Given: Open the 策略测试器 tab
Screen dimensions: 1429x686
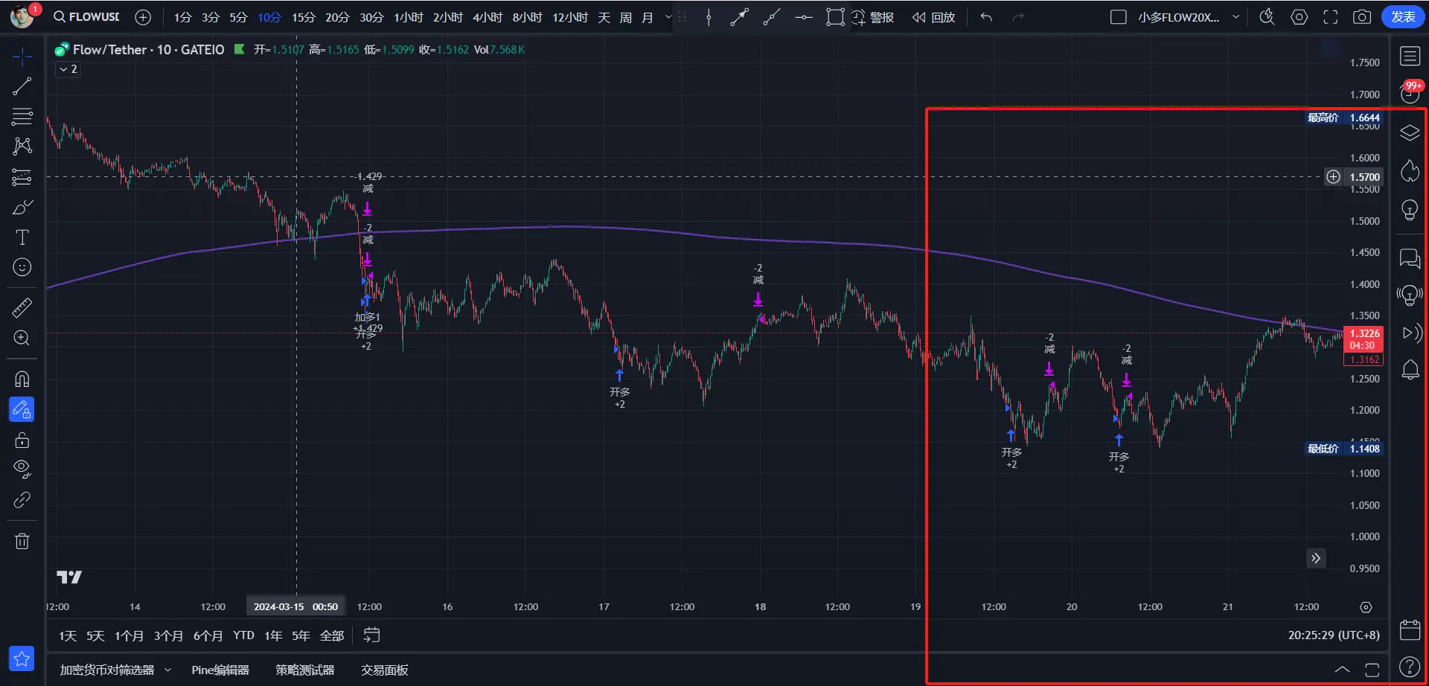Looking at the screenshot, I should point(305,670).
